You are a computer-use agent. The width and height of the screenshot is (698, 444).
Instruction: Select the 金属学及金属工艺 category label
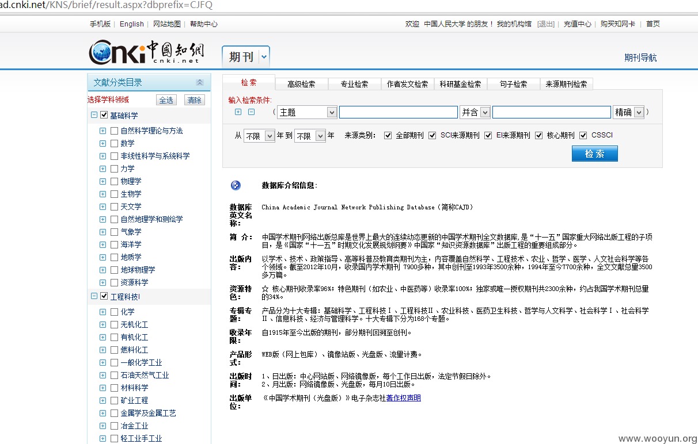[148, 413]
